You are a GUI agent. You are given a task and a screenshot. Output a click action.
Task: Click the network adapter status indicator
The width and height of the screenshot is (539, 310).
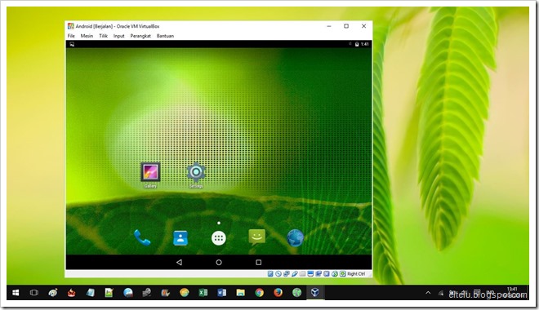287,273
